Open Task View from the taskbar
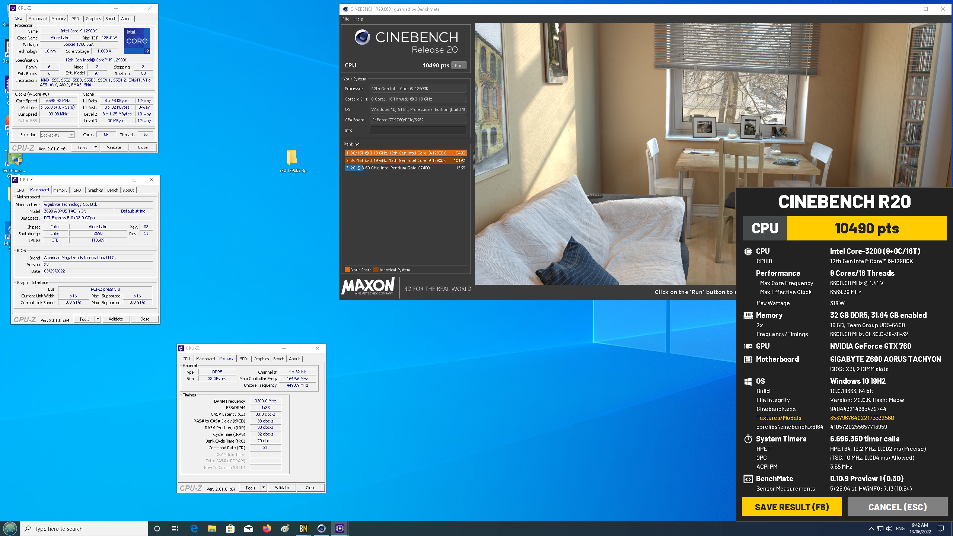 pyautogui.click(x=175, y=529)
